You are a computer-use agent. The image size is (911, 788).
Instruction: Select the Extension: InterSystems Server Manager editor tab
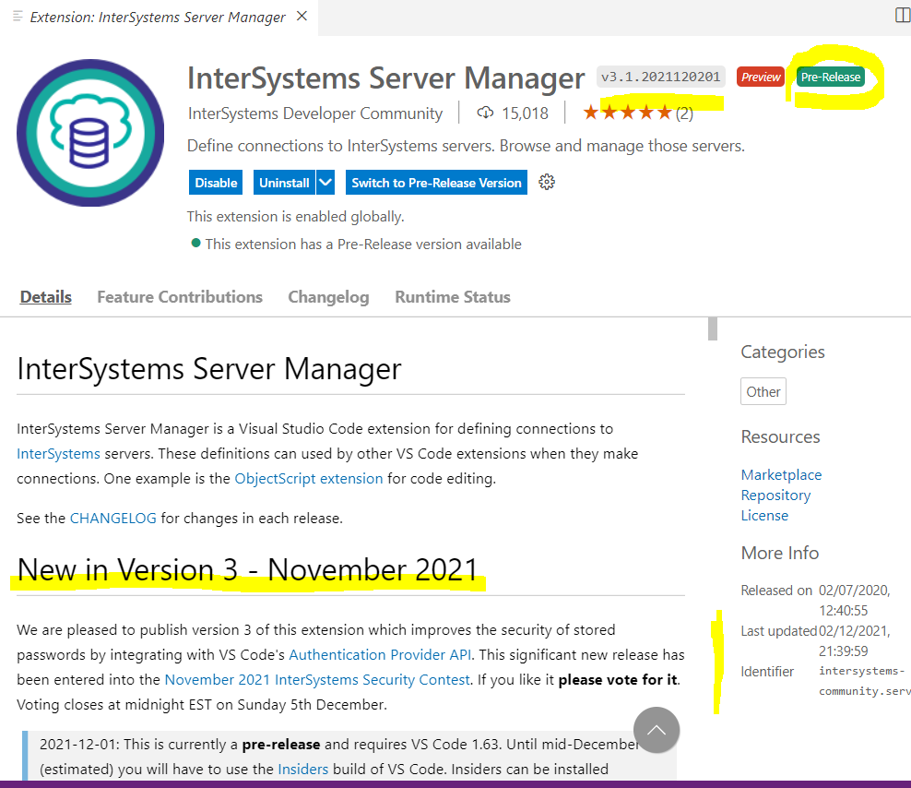pyautogui.click(x=159, y=18)
